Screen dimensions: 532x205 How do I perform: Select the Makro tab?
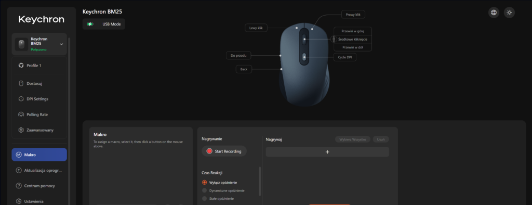pyautogui.click(x=39, y=155)
